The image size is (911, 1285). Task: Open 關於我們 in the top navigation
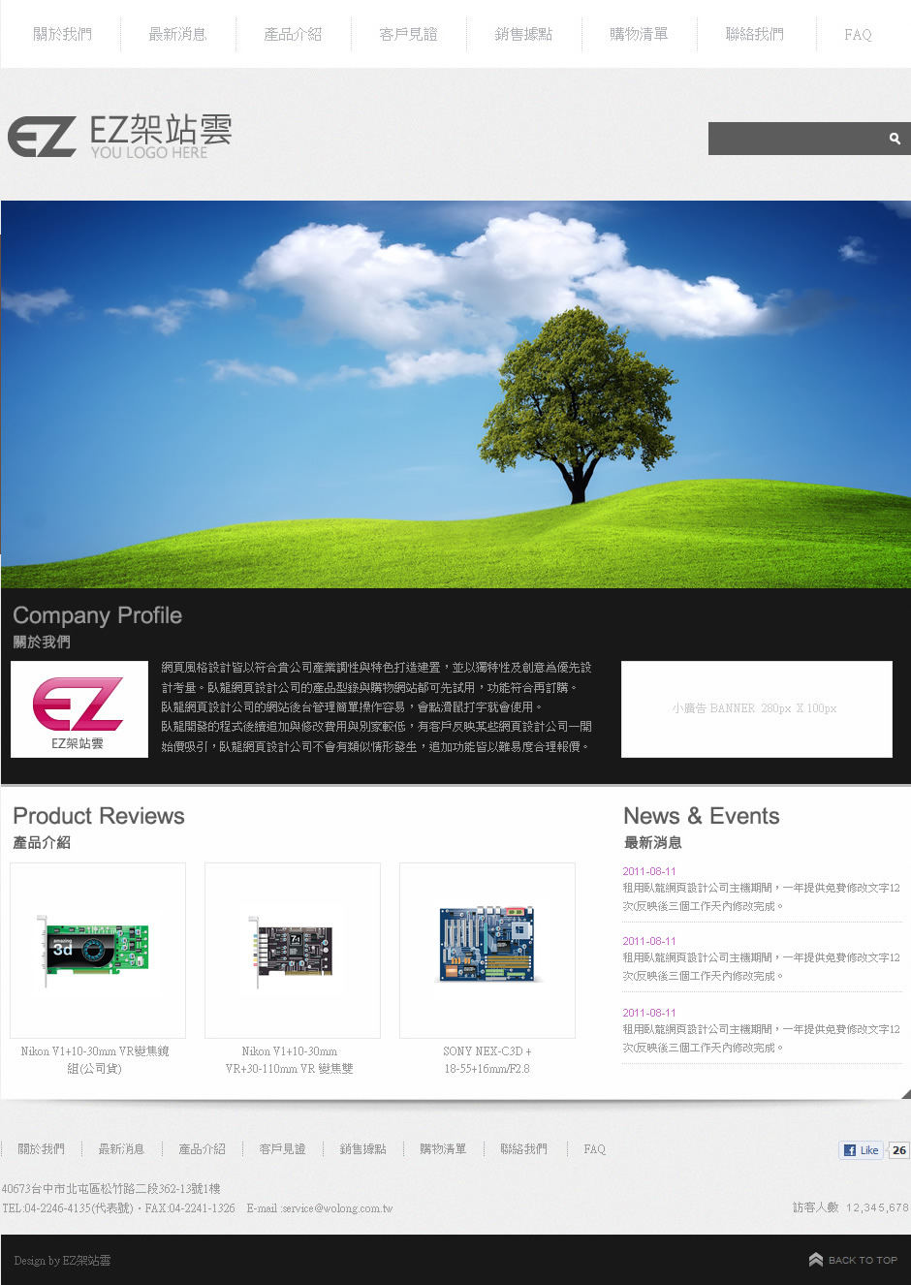coord(62,34)
